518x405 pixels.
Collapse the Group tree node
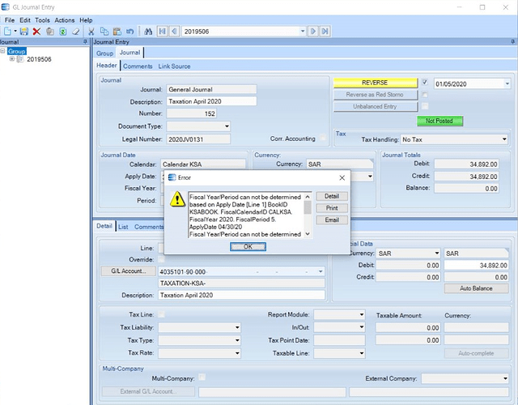pyautogui.click(x=2, y=51)
